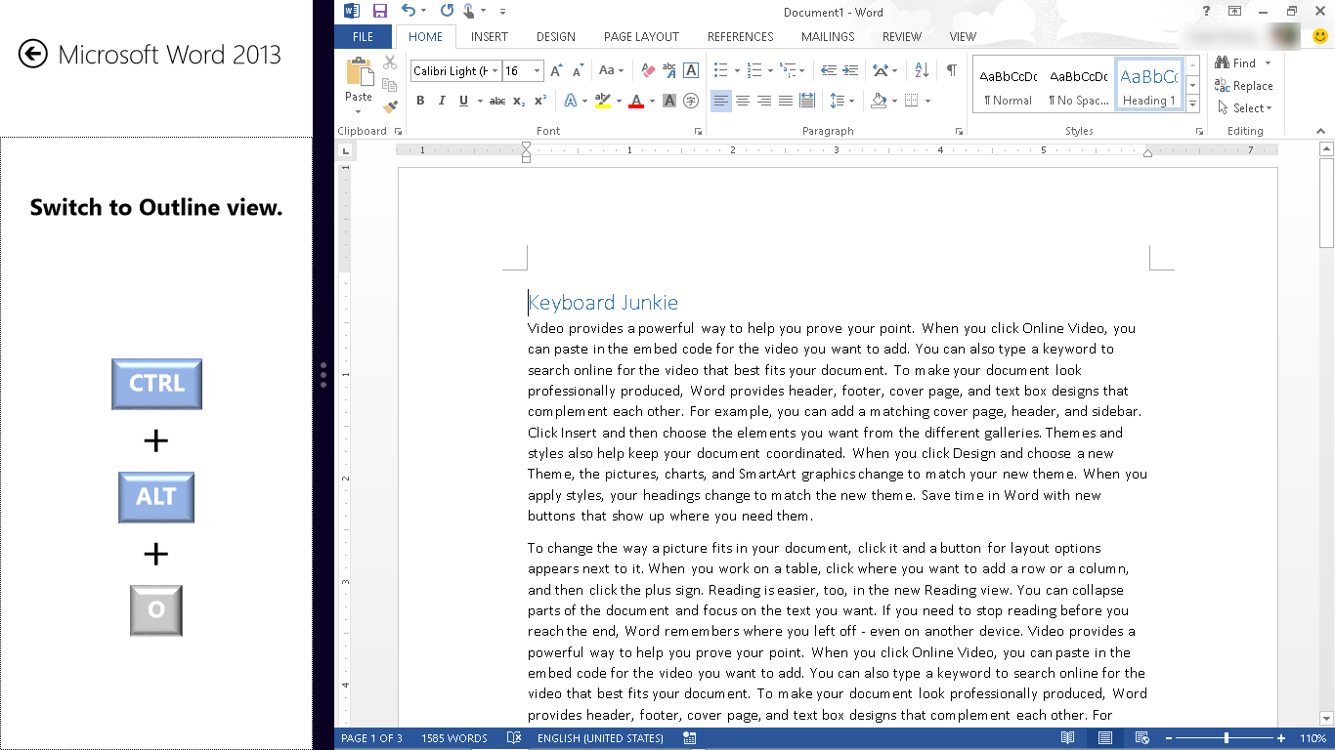Toggle left alignment of the text

coord(721,101)
